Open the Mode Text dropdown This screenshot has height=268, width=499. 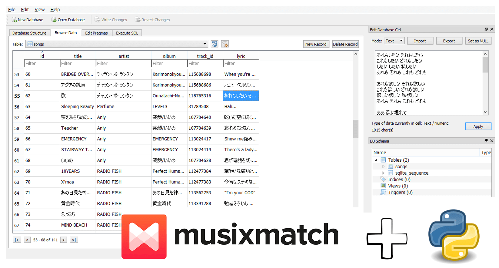394,41
